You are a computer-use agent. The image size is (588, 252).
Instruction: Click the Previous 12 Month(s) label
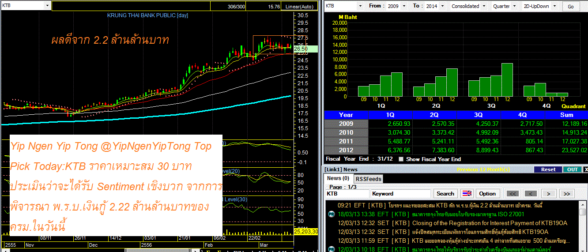point(484,169)
